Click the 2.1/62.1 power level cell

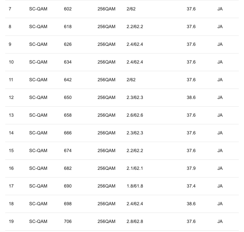(x=135, y=168)
